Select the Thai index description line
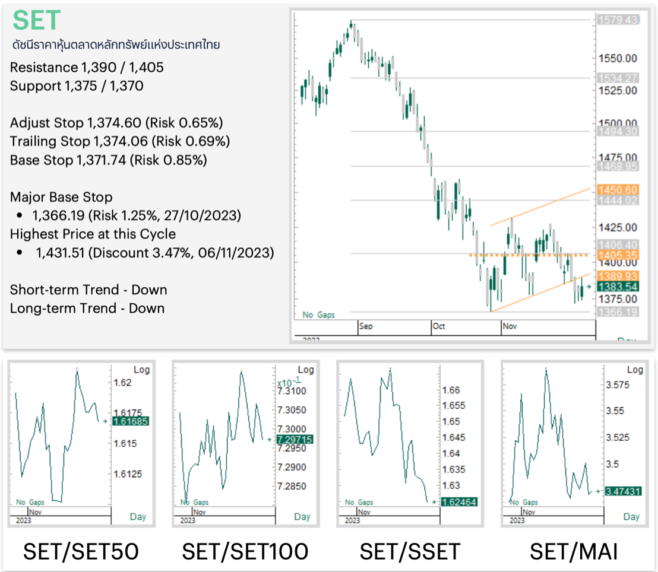 point(116,45)
